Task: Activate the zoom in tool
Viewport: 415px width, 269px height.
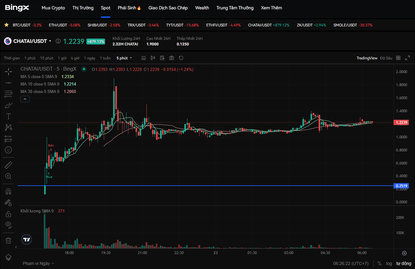Action: (8, 176)
